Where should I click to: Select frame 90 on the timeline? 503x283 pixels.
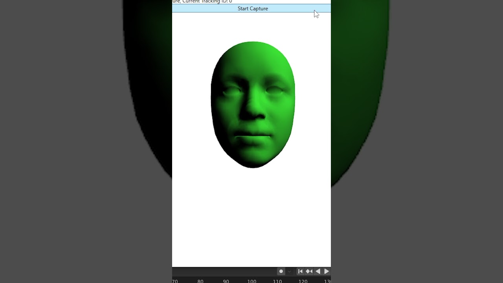(x=226, y=281)
